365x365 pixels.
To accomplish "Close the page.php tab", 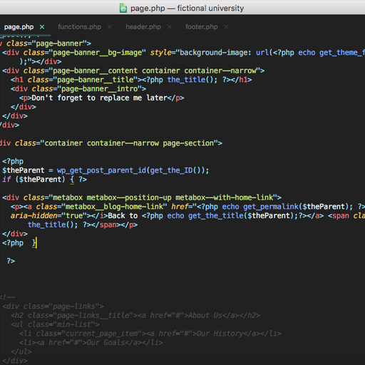I will tap(42, 27).
